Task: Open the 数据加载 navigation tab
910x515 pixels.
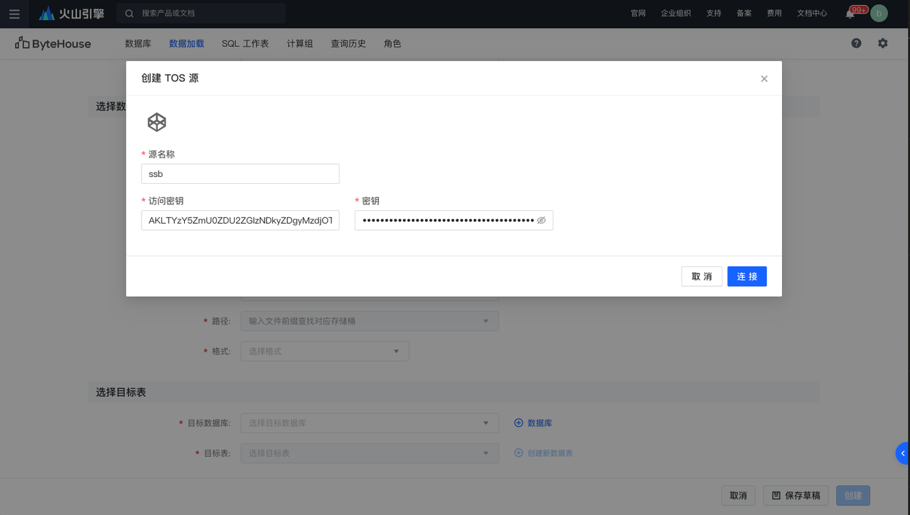Action: click(186, 43)
